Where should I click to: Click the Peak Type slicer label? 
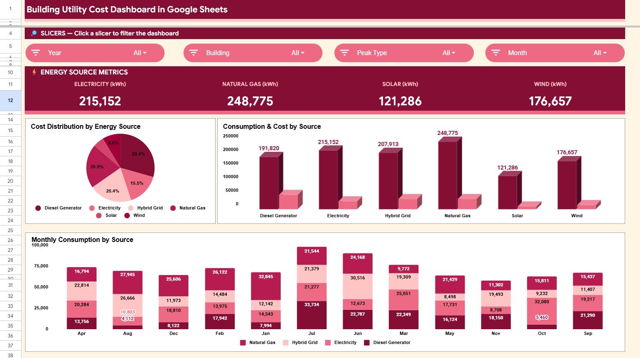[x=372, y=53]
